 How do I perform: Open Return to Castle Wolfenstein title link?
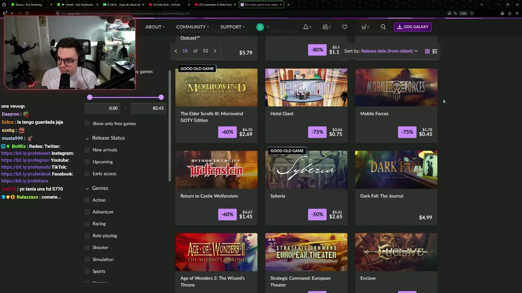[209, 196]
